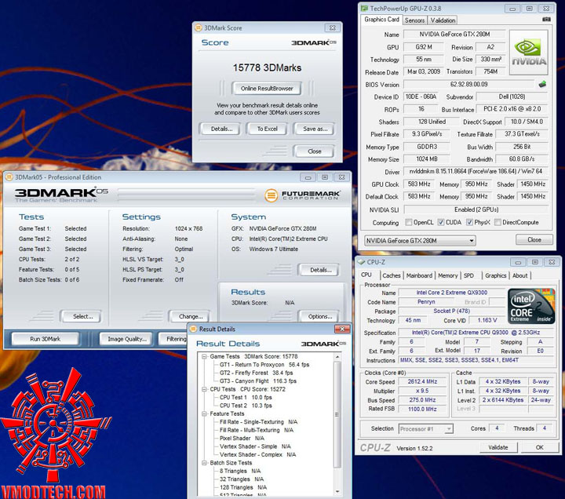The width and height of the screenshot is (565, 499).
Task: Toggle the OpenCL checkbox in GPU-Z
Action: point(408,222)
